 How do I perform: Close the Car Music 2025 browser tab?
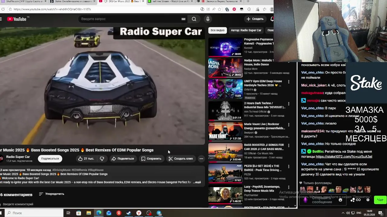tap(143, 2)
